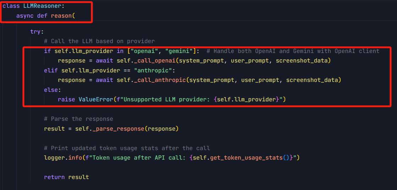Click the _call_anthropic method call
The width and height of the screenshot is (397, 190).
tap(160, 80)
